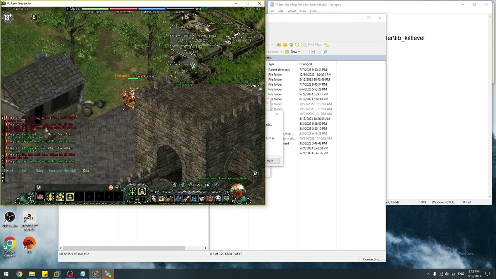Viewport: 496px width, 279px height.
Task: Switch to the 'Bang hội' chat channel tab
Action: tap(55, 170)
